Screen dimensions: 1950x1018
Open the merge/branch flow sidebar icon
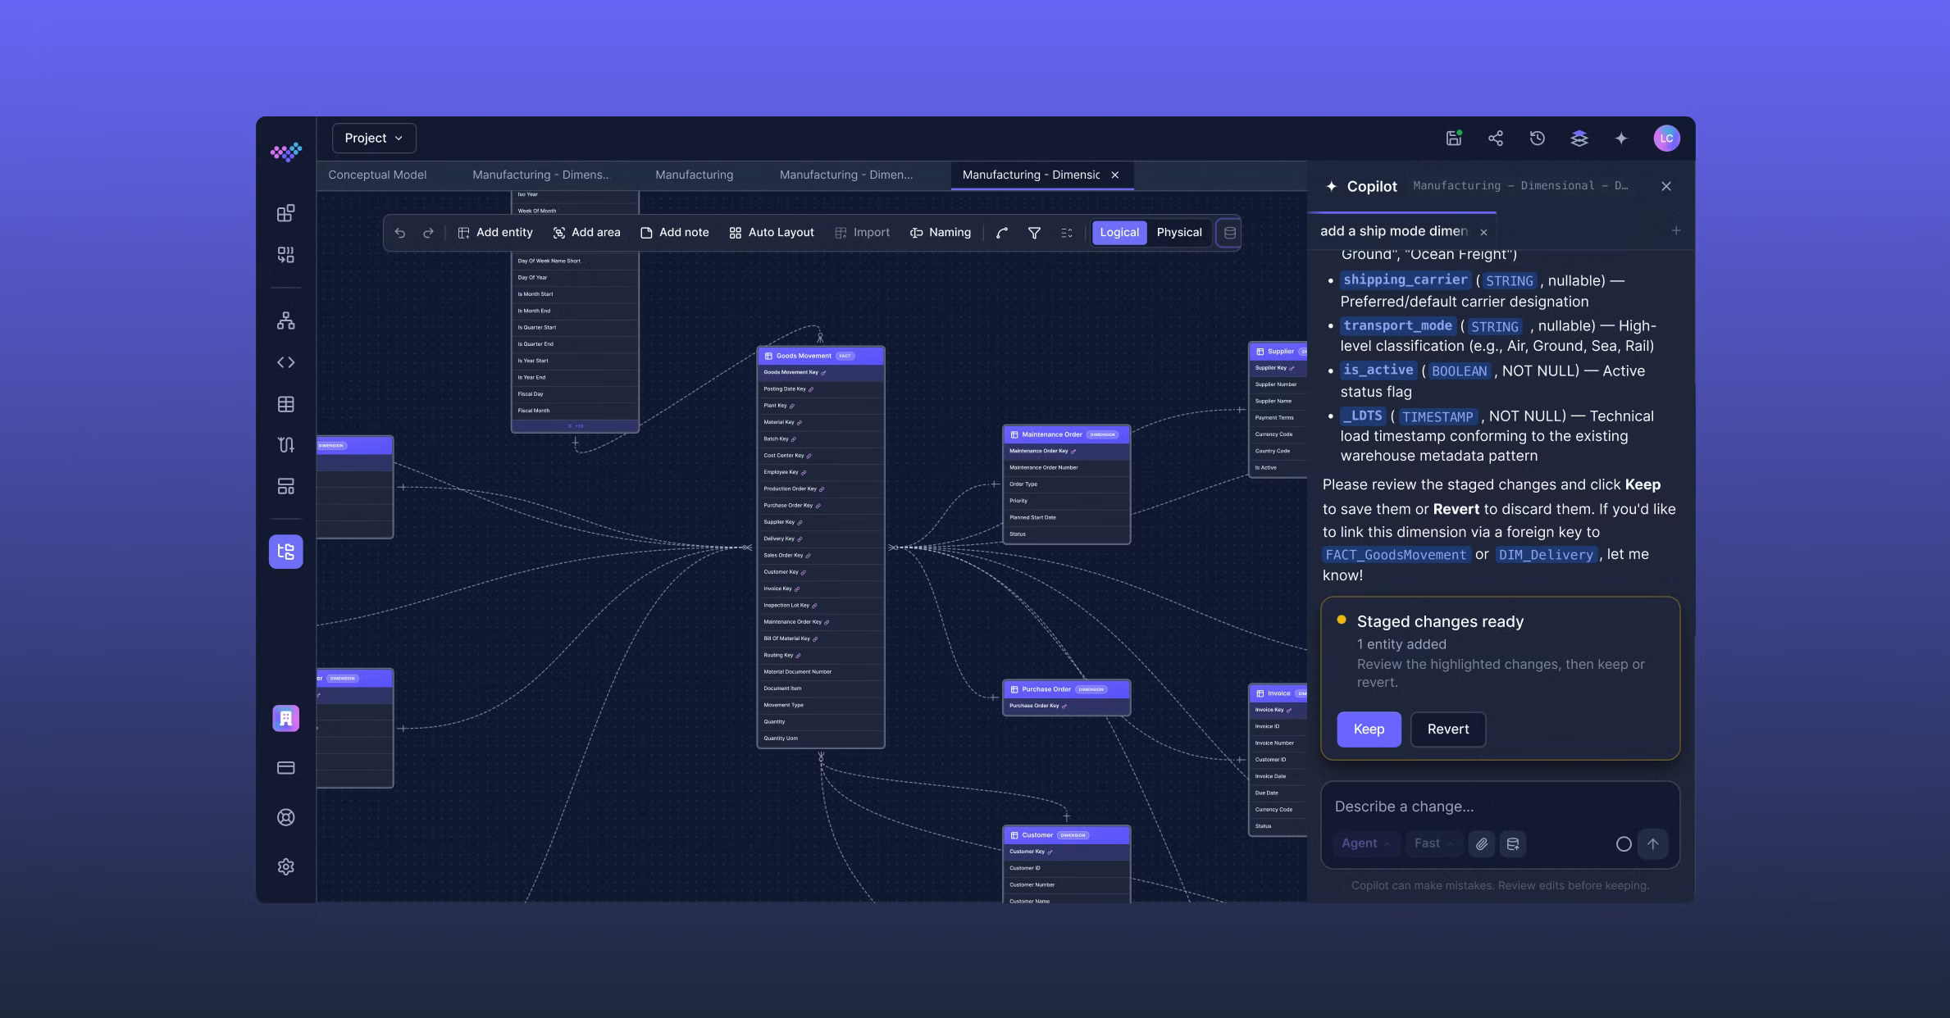[285, 445]
